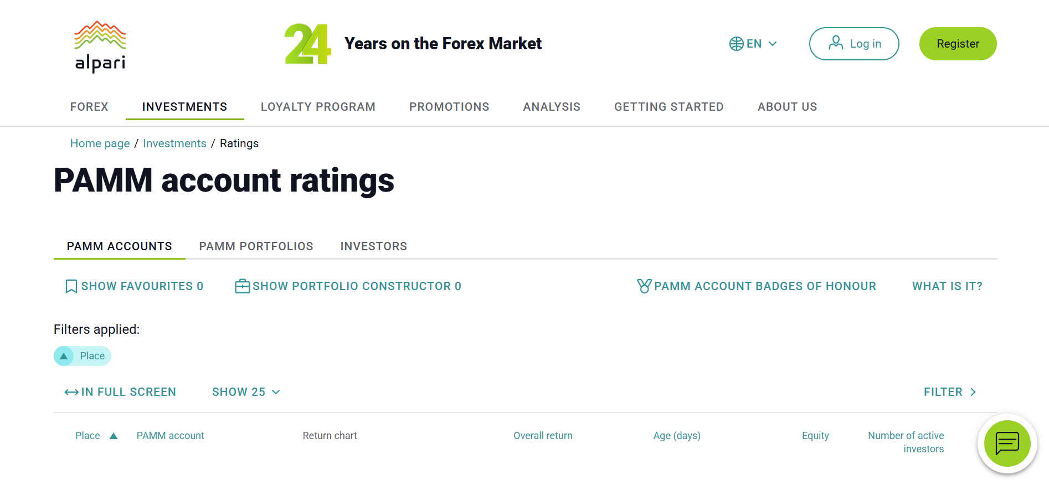Click the In Full Screen arrows icon
The image size is (1049, 485).
point(71,392)
